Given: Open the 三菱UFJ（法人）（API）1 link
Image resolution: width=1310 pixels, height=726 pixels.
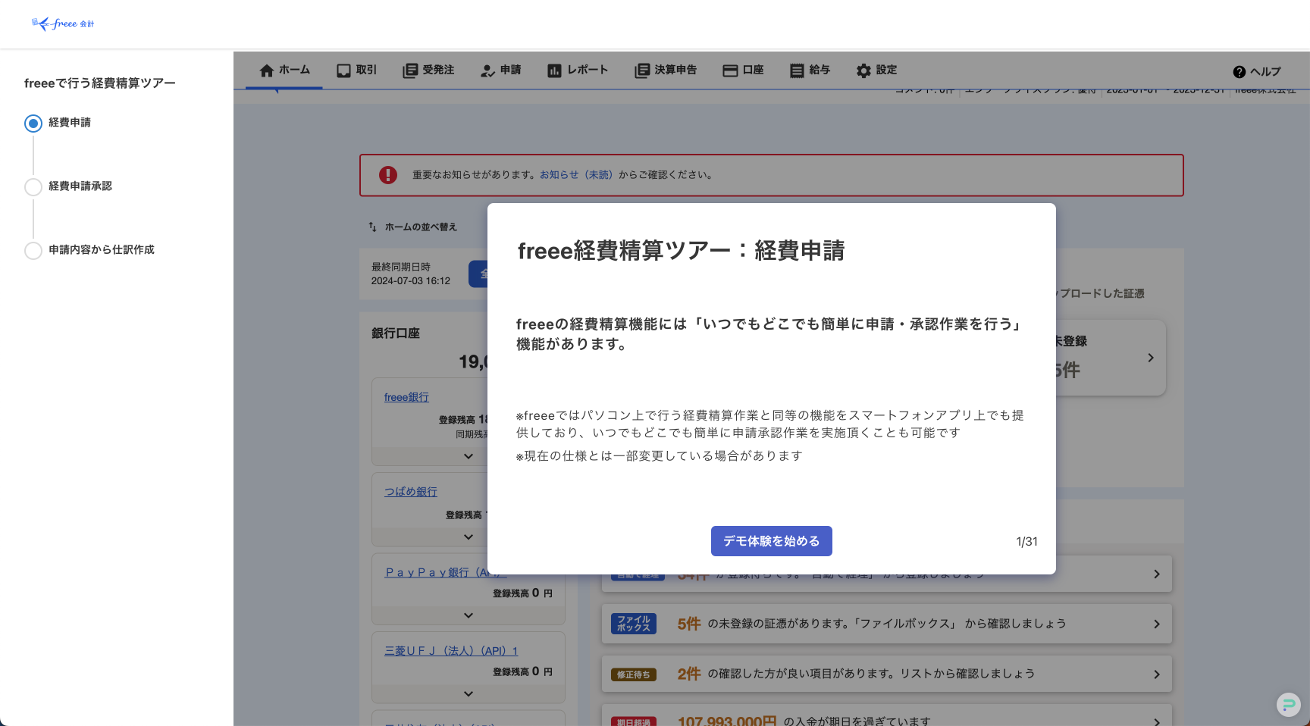Looking at the screenshot, I should point(451,651).
